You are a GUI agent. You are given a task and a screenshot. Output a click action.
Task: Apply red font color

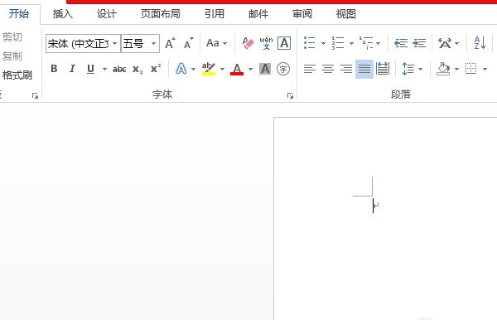[237, 69]
